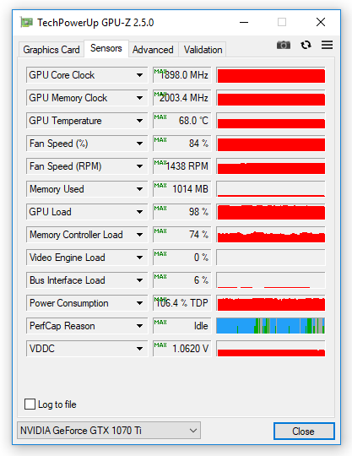Expand the Fan Speed (RPM) dropdown
The height and width of the screenshot is (456, 352).
[x=87, y=166]
